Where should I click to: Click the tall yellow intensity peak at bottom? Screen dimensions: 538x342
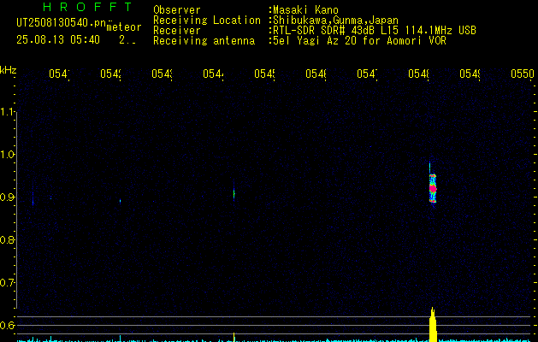point(433,325)
